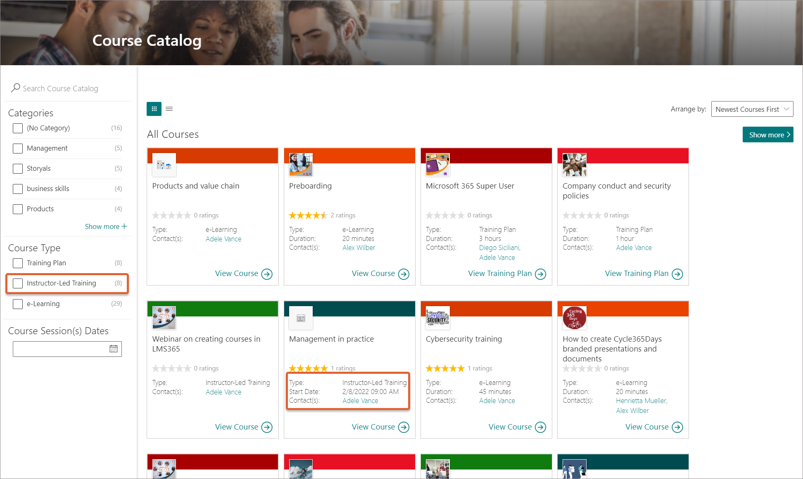Click Diego Siciliani contact link
The height and width of the screenshot is (479, 803).
499,248
